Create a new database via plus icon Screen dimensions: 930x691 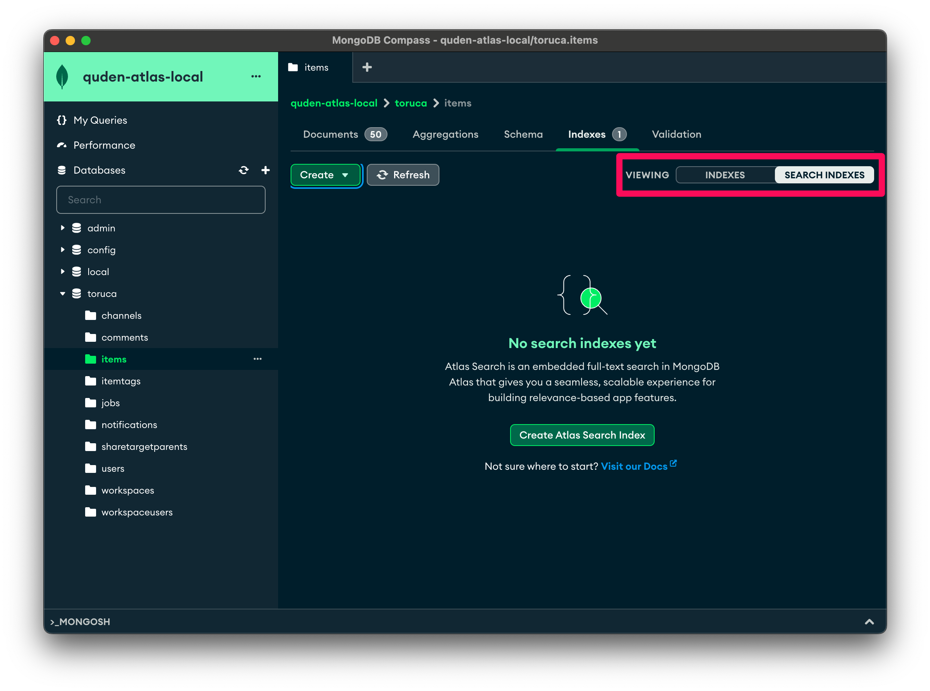266,170
